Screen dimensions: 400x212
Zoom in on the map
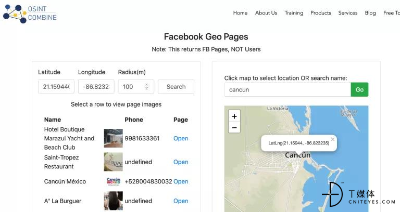tap(234, 116)
